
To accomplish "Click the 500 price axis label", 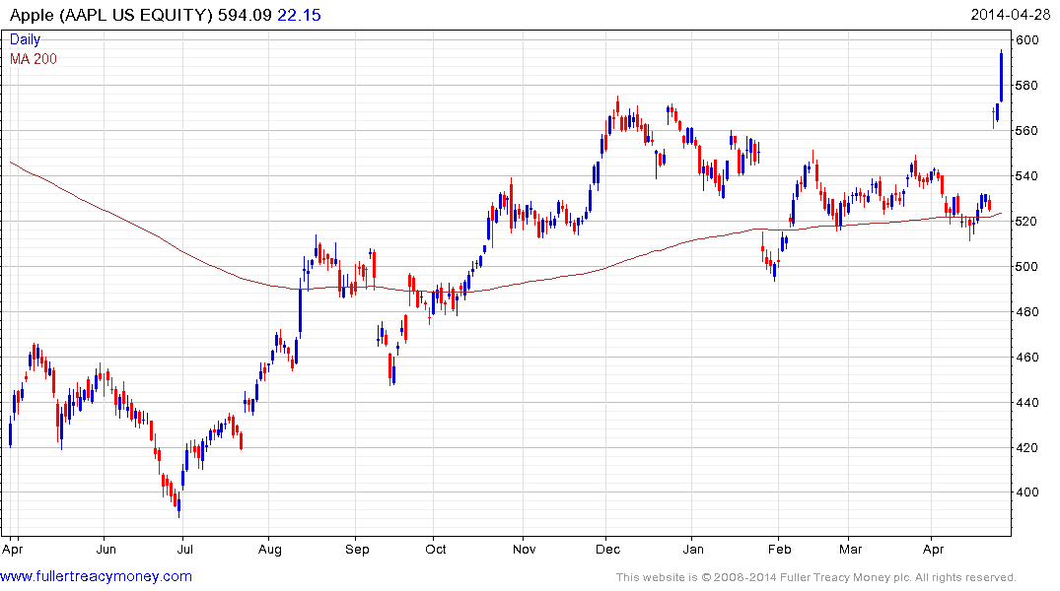I will point(1026,266).
